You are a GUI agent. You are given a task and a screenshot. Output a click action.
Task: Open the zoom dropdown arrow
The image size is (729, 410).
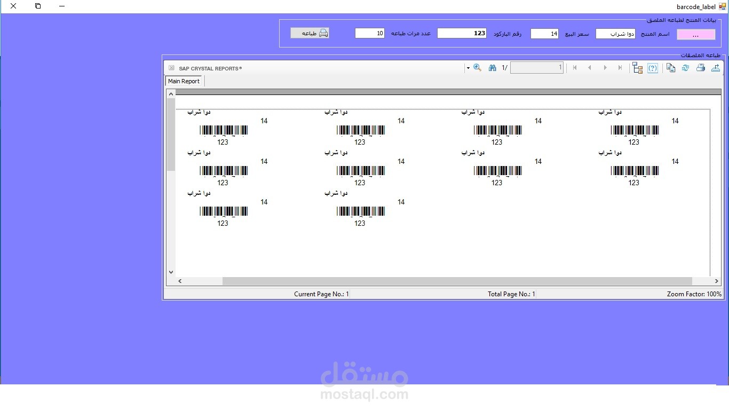coord(468,68)
